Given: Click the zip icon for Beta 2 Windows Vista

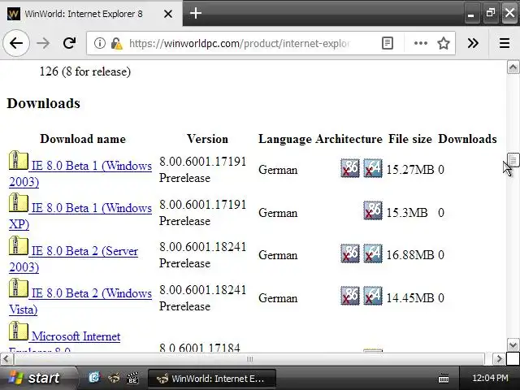Looking at the screenshot, I should pyautogui.click(x=18, y=288).
